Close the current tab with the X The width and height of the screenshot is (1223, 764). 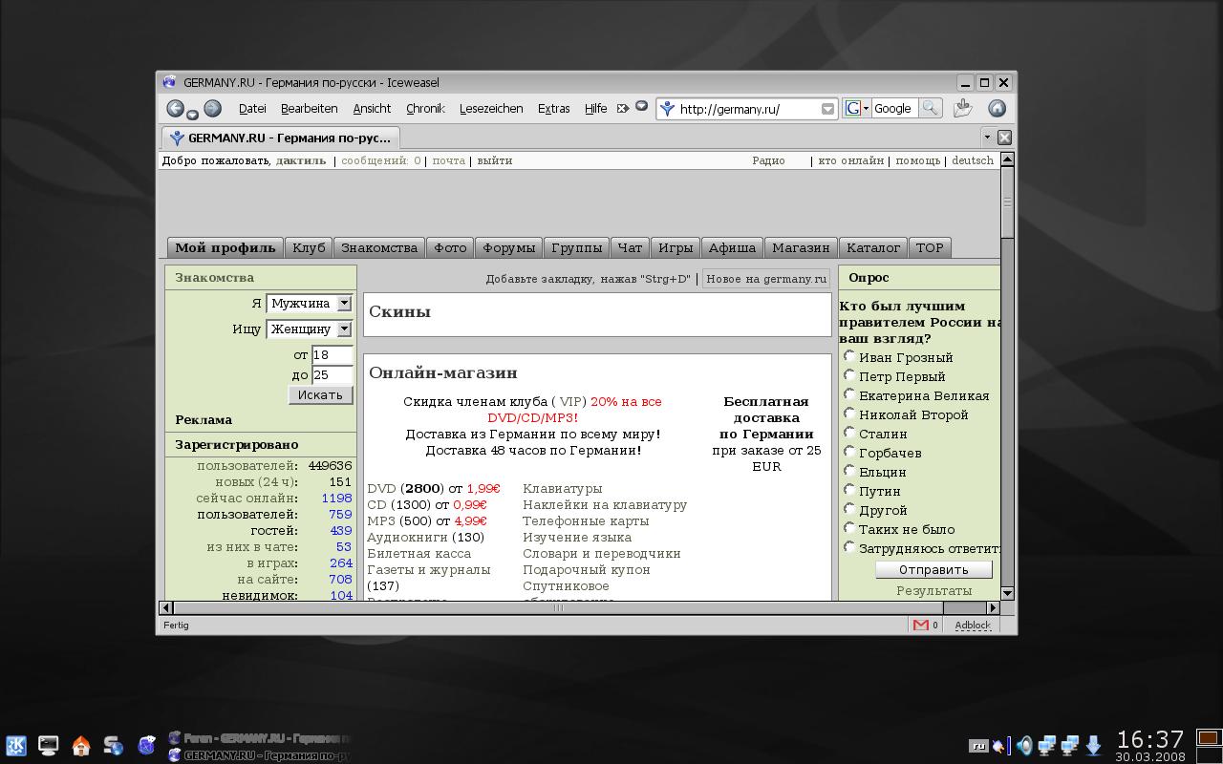click(1004, 138)
